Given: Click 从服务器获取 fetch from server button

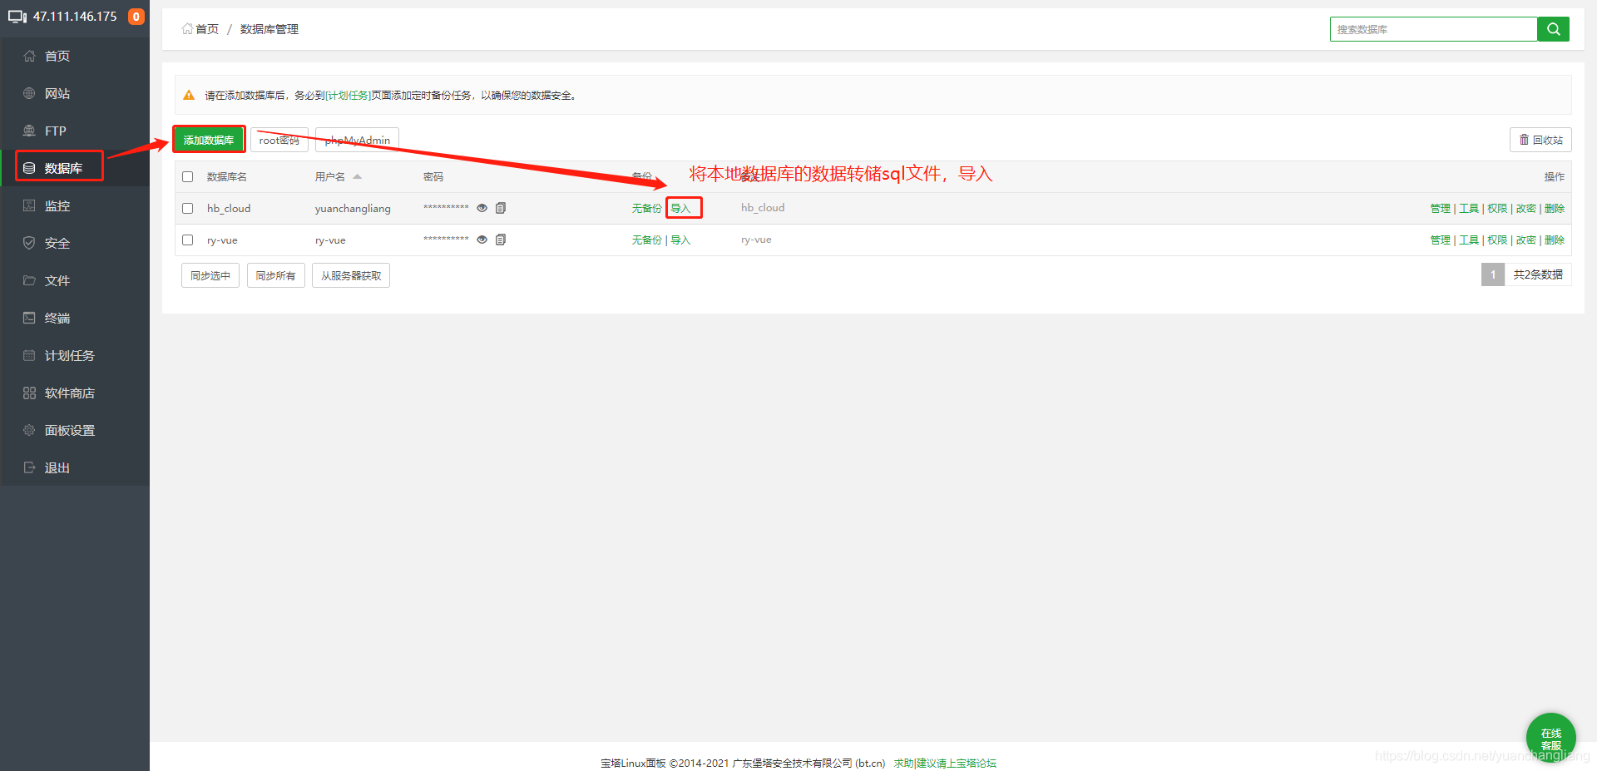Looking at the screenshot, I should click(x=351, y=275).
